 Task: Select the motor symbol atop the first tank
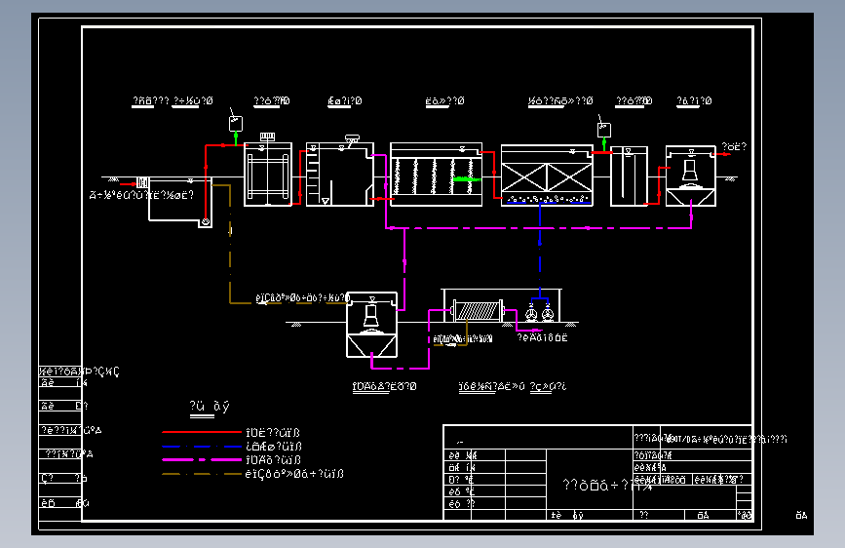click(x=267, y=137)
